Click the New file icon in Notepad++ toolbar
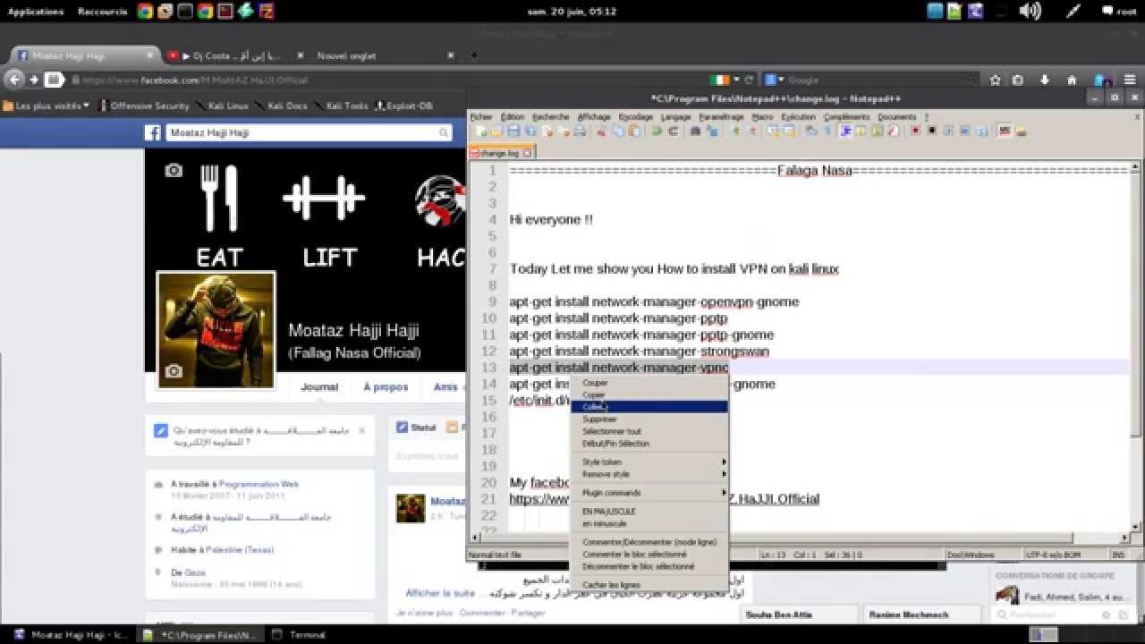Image resolution: width=1145 pixels, height=644 pixels. 482,131
